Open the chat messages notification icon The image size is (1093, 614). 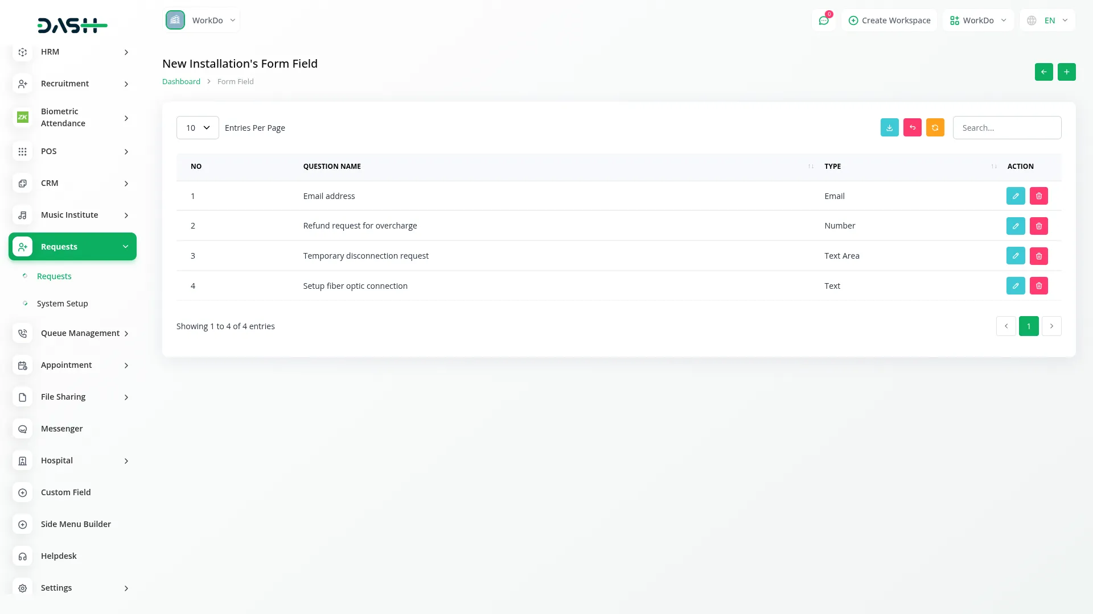[823, 20]
